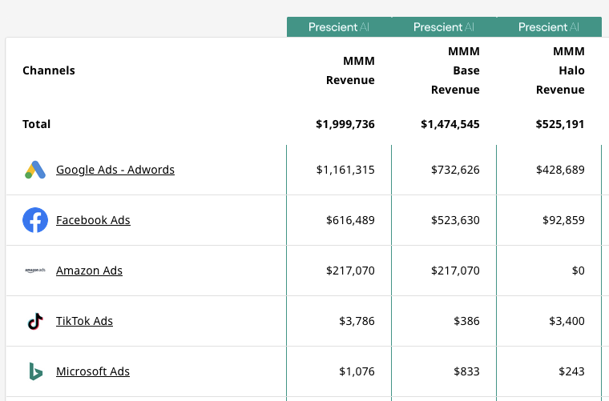This screenshot has width=609, height=401.
Task: Click the Amazon Ads logo icon
Action: [35, 271]
